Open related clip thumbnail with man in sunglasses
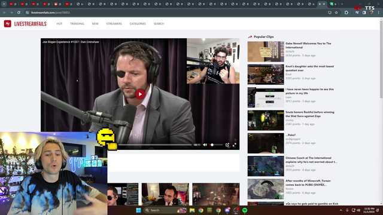The width and height of the screenshot is (383, 215). 123,194
